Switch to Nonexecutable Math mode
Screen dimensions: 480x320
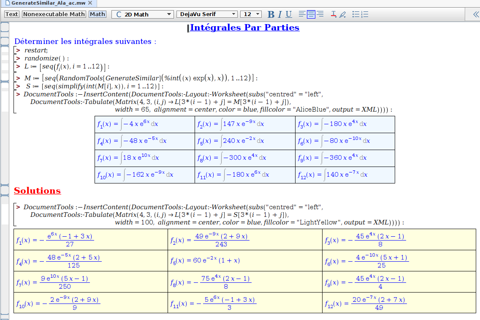point(54,14)
